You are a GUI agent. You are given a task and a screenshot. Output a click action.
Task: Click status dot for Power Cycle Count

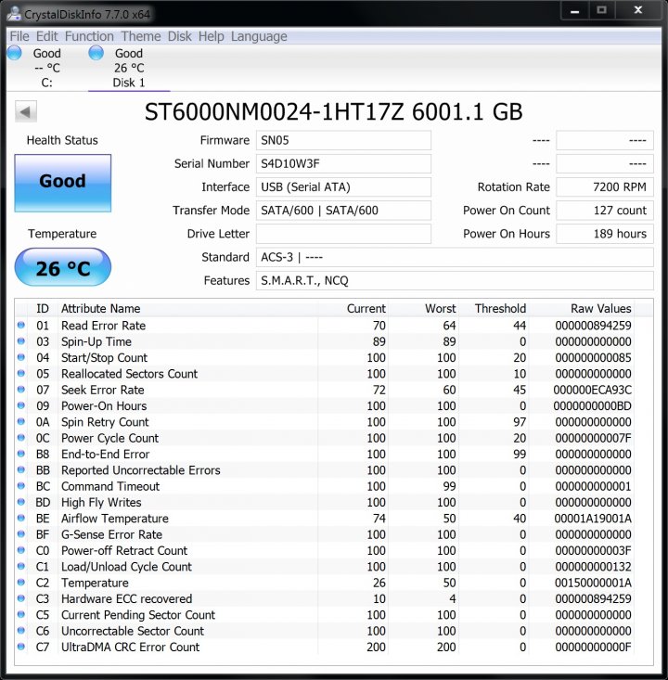pyautogui.click(x=20, y=437)
